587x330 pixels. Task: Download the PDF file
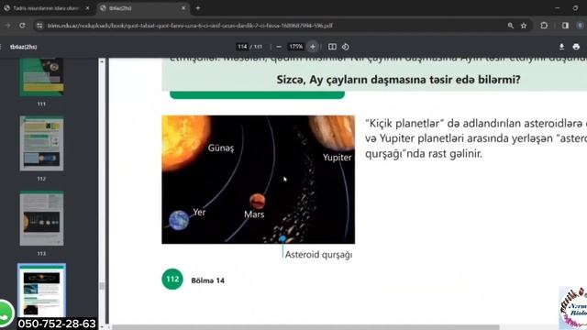click(561, 47)
